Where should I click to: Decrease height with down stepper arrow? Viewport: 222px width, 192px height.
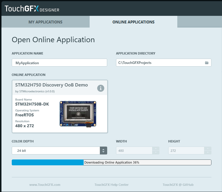coord(208,152)
